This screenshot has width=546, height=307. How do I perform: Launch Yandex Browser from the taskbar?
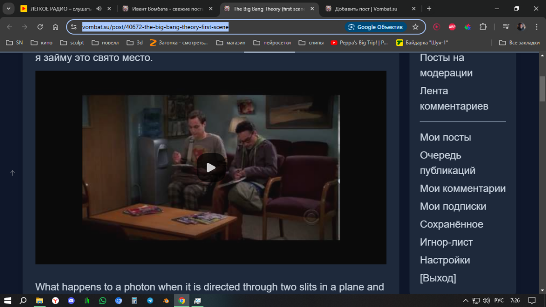(x=55, y=301)
